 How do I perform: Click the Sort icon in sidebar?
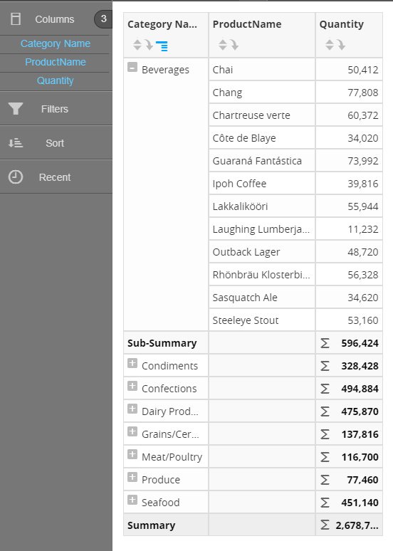[x=16, y=143]
